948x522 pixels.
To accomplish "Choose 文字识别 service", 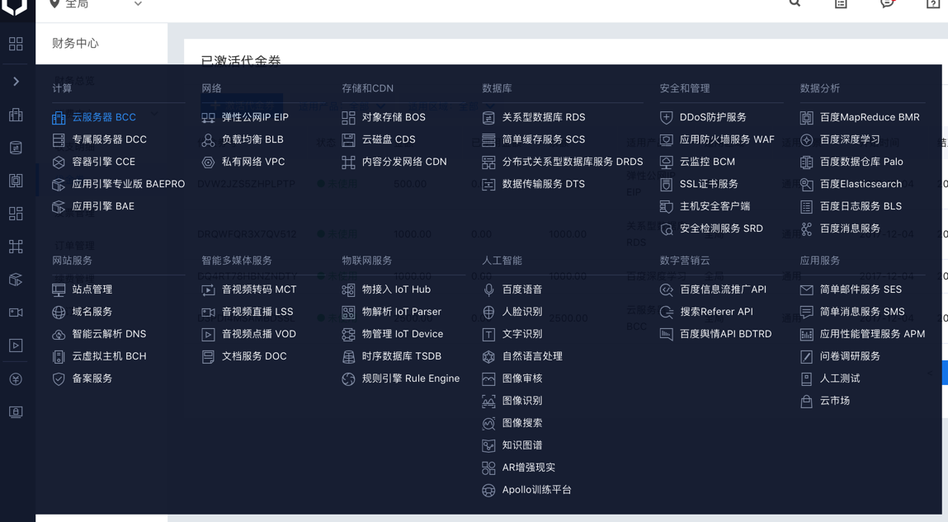I will [521, 333].
